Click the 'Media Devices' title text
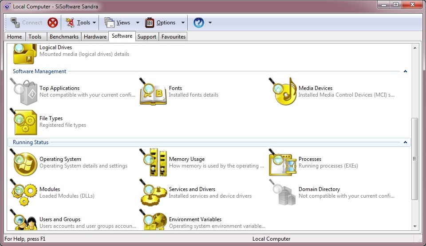 point(316,88)
